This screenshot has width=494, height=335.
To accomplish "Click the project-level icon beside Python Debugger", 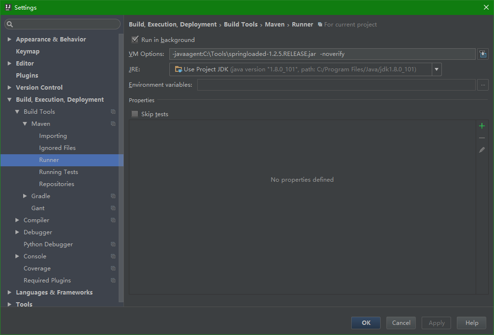I will [113, 244].
